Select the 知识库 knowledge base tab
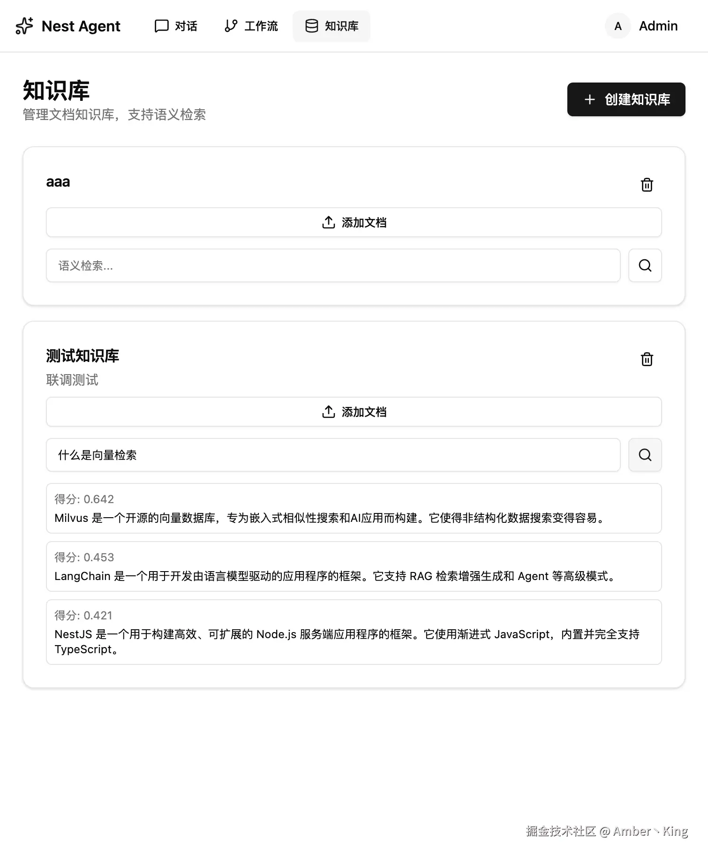 point(331,26)
